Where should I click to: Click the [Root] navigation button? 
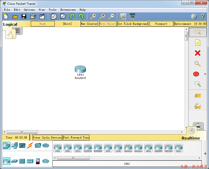[67, 24]
